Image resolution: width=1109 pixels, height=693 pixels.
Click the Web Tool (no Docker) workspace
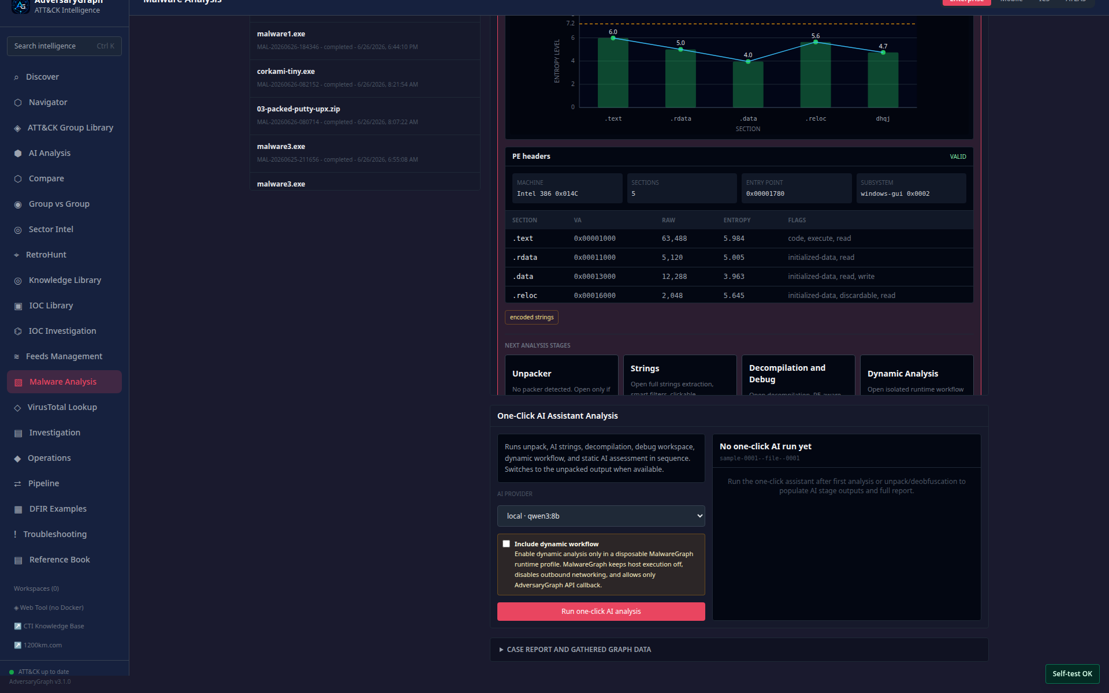[x=49, y=608]
